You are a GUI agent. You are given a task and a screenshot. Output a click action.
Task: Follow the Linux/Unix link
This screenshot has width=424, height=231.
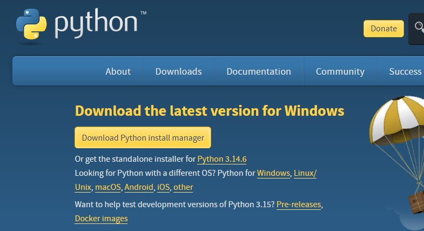305,173
